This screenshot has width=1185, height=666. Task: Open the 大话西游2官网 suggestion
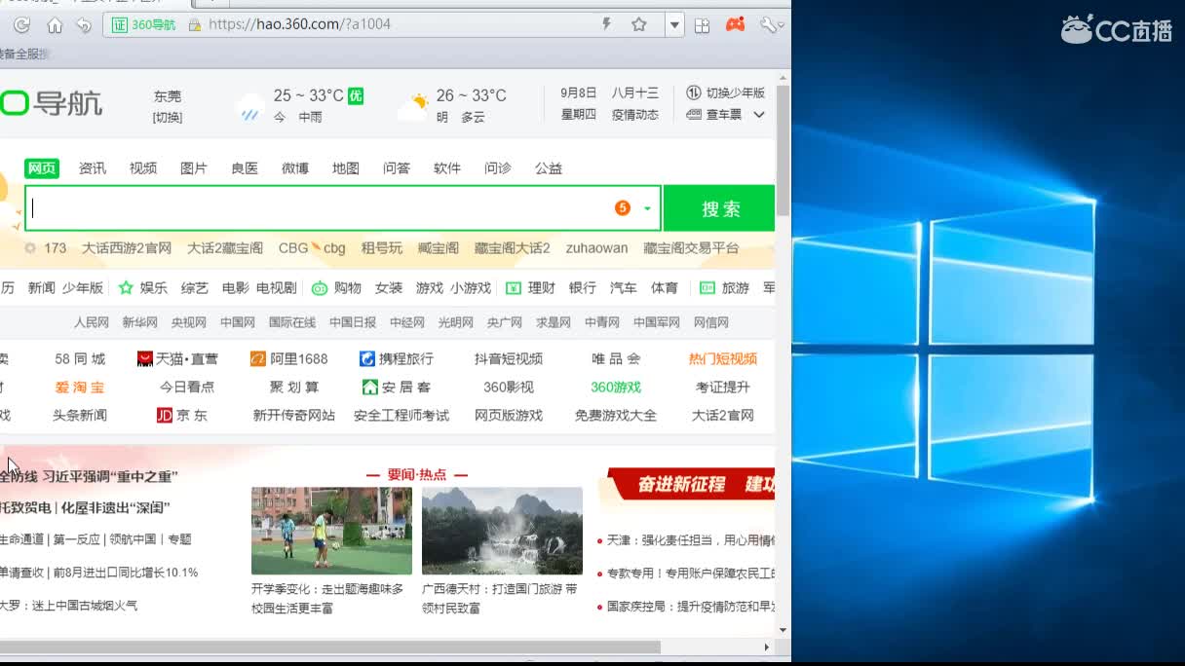click(x=127, y=248)
